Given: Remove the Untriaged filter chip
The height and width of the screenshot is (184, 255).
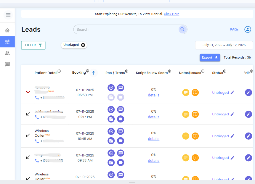Looking at the screenshot, I should (x=83, y=45).
